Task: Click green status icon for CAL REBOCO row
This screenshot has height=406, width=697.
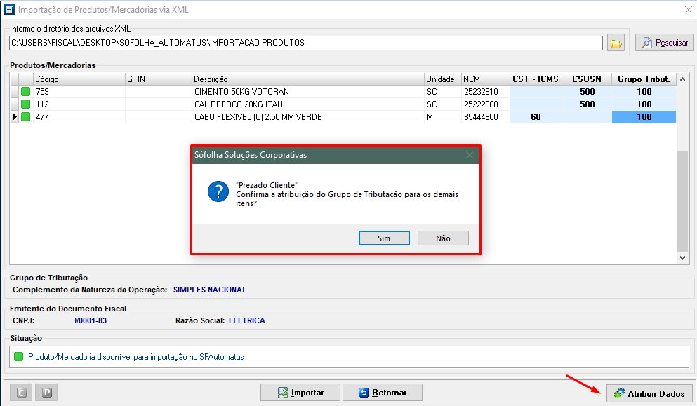Action: 26,104
